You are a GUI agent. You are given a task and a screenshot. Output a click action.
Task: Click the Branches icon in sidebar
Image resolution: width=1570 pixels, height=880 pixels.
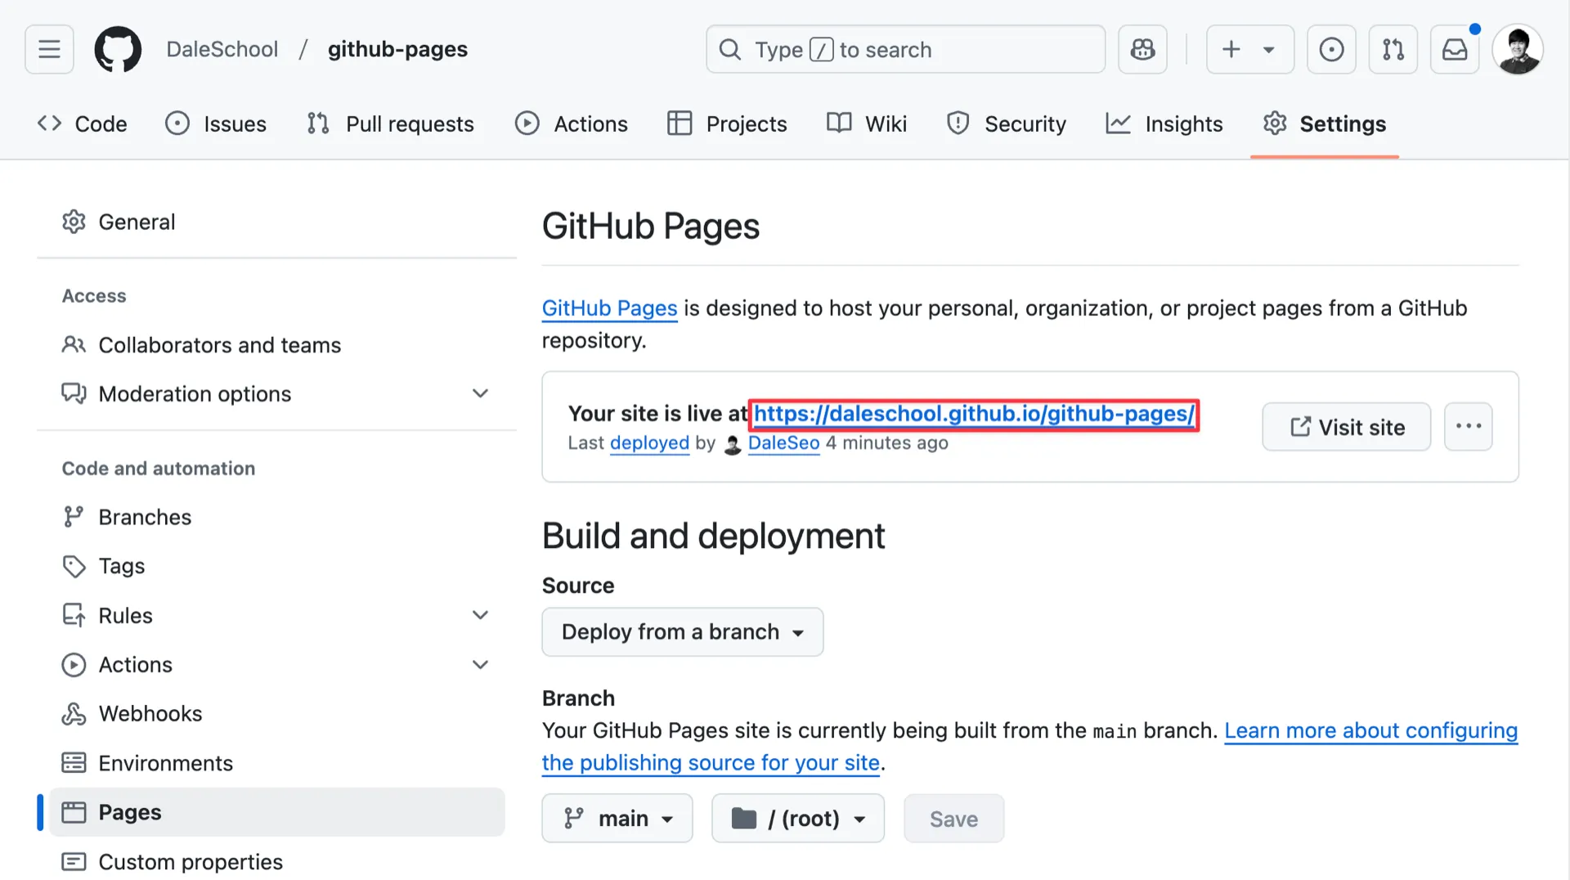74,516
